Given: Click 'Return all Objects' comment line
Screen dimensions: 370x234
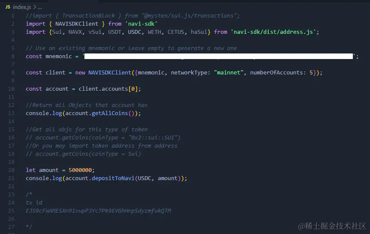Looking at the screenshot, I should click(87, 105).
